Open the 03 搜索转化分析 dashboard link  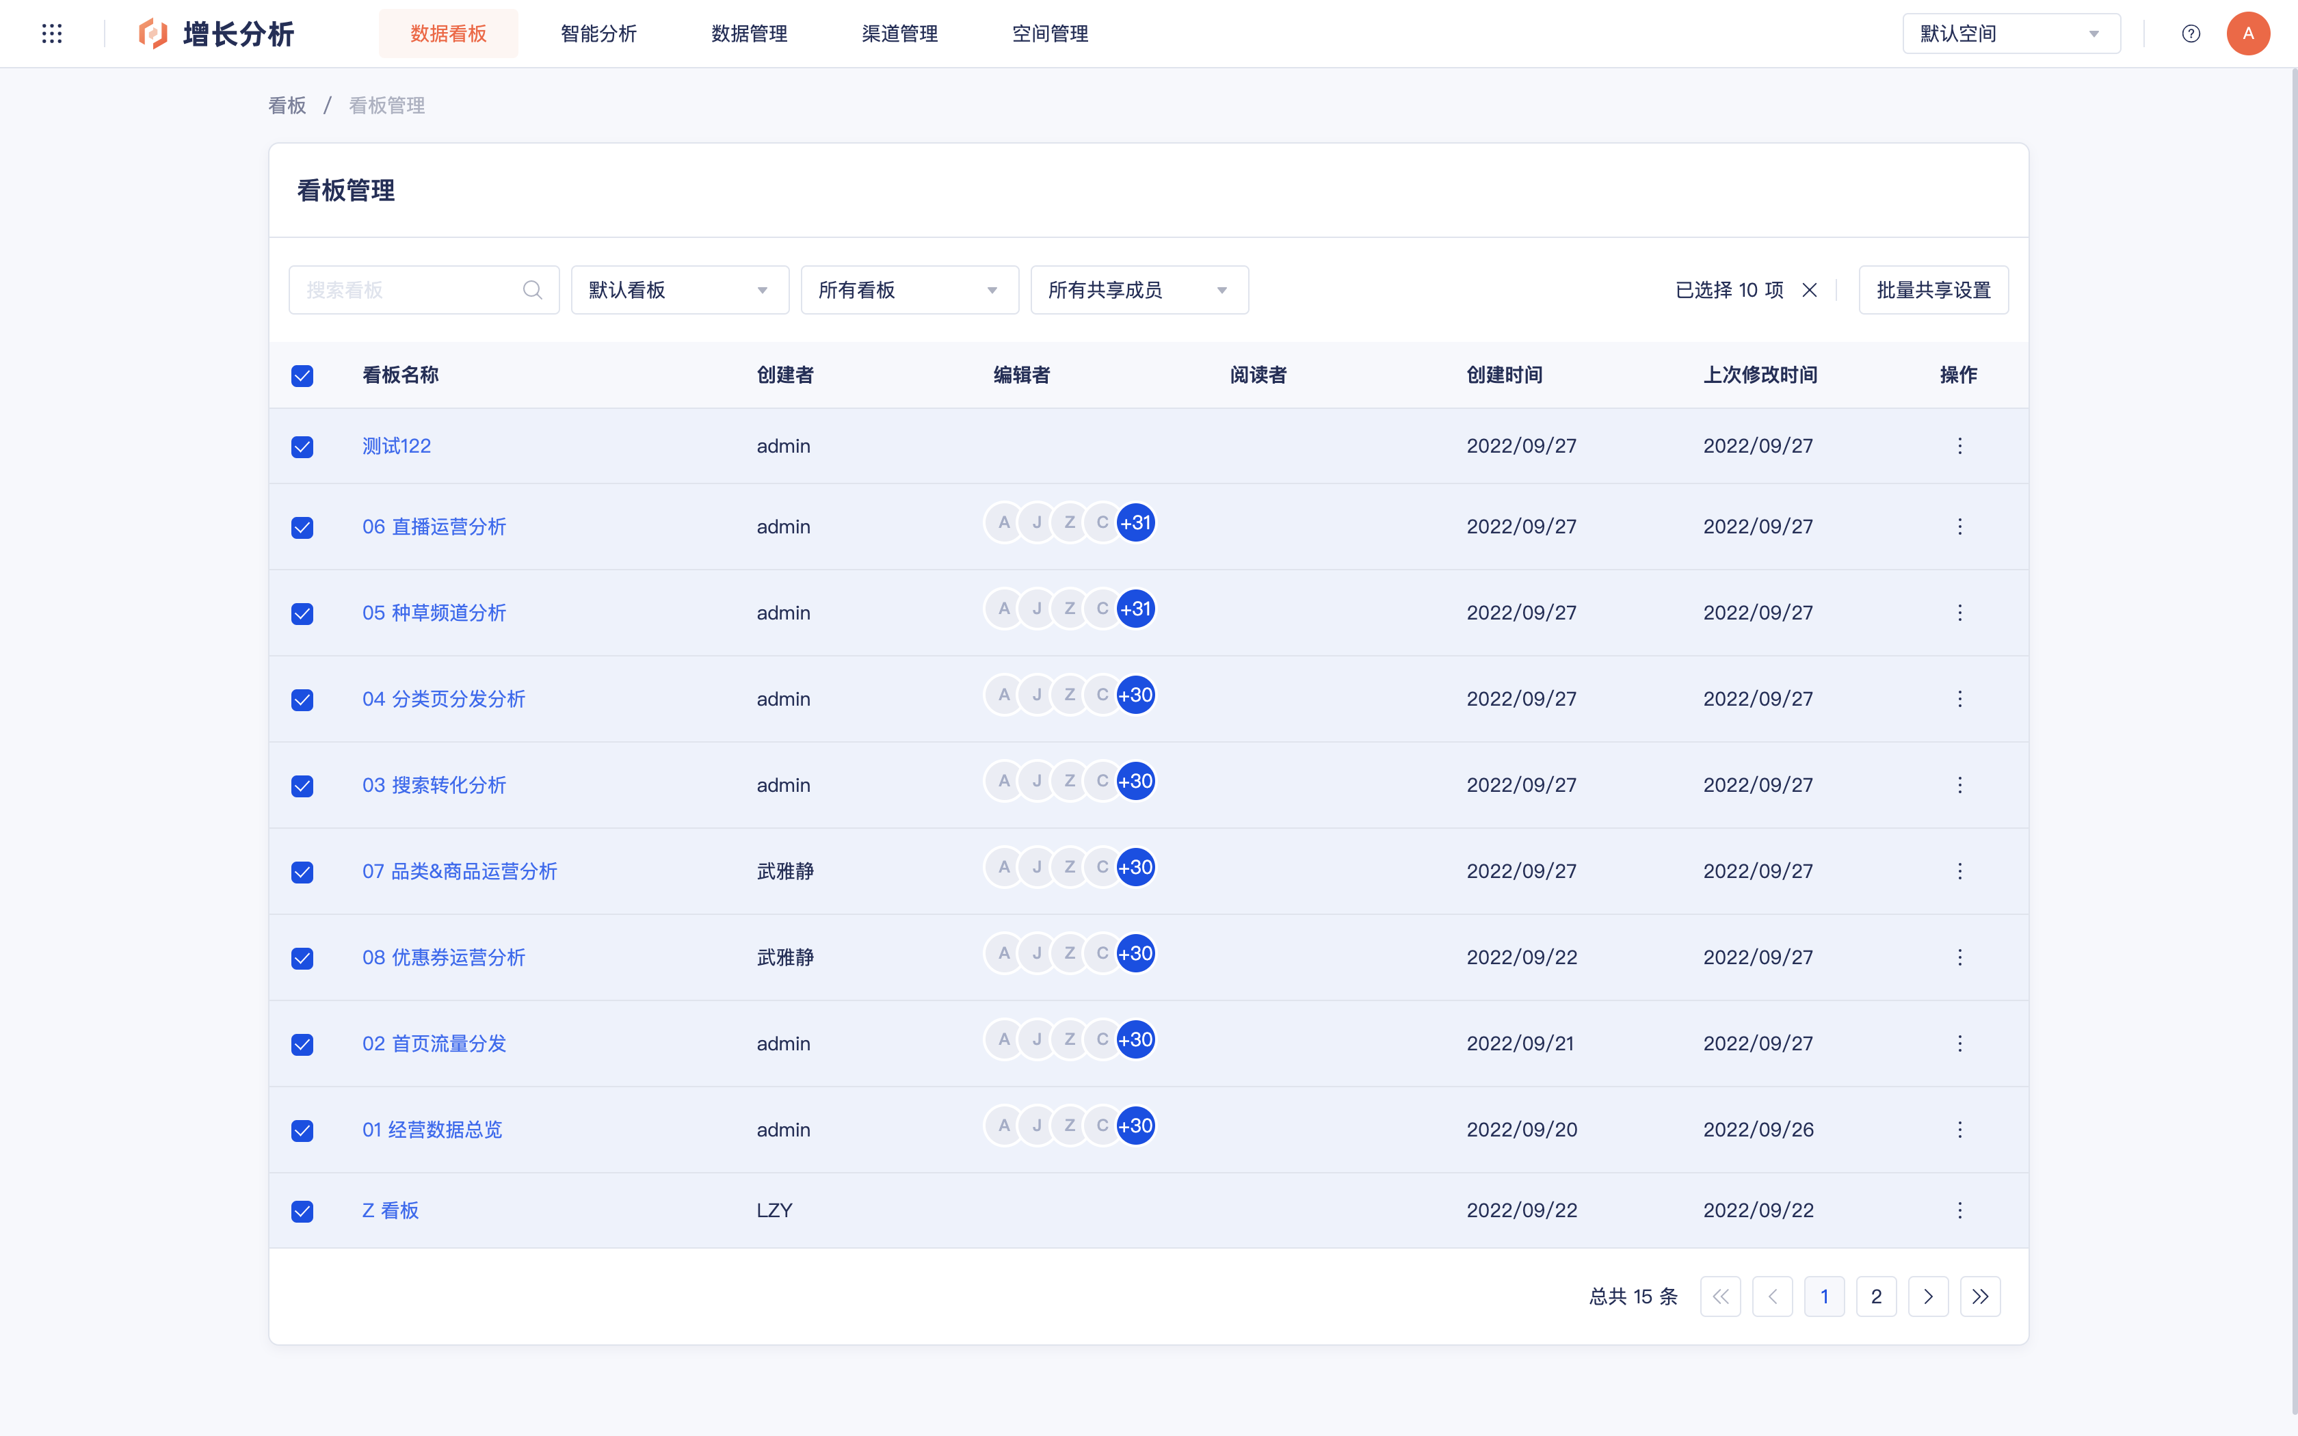tap(434, 784)
